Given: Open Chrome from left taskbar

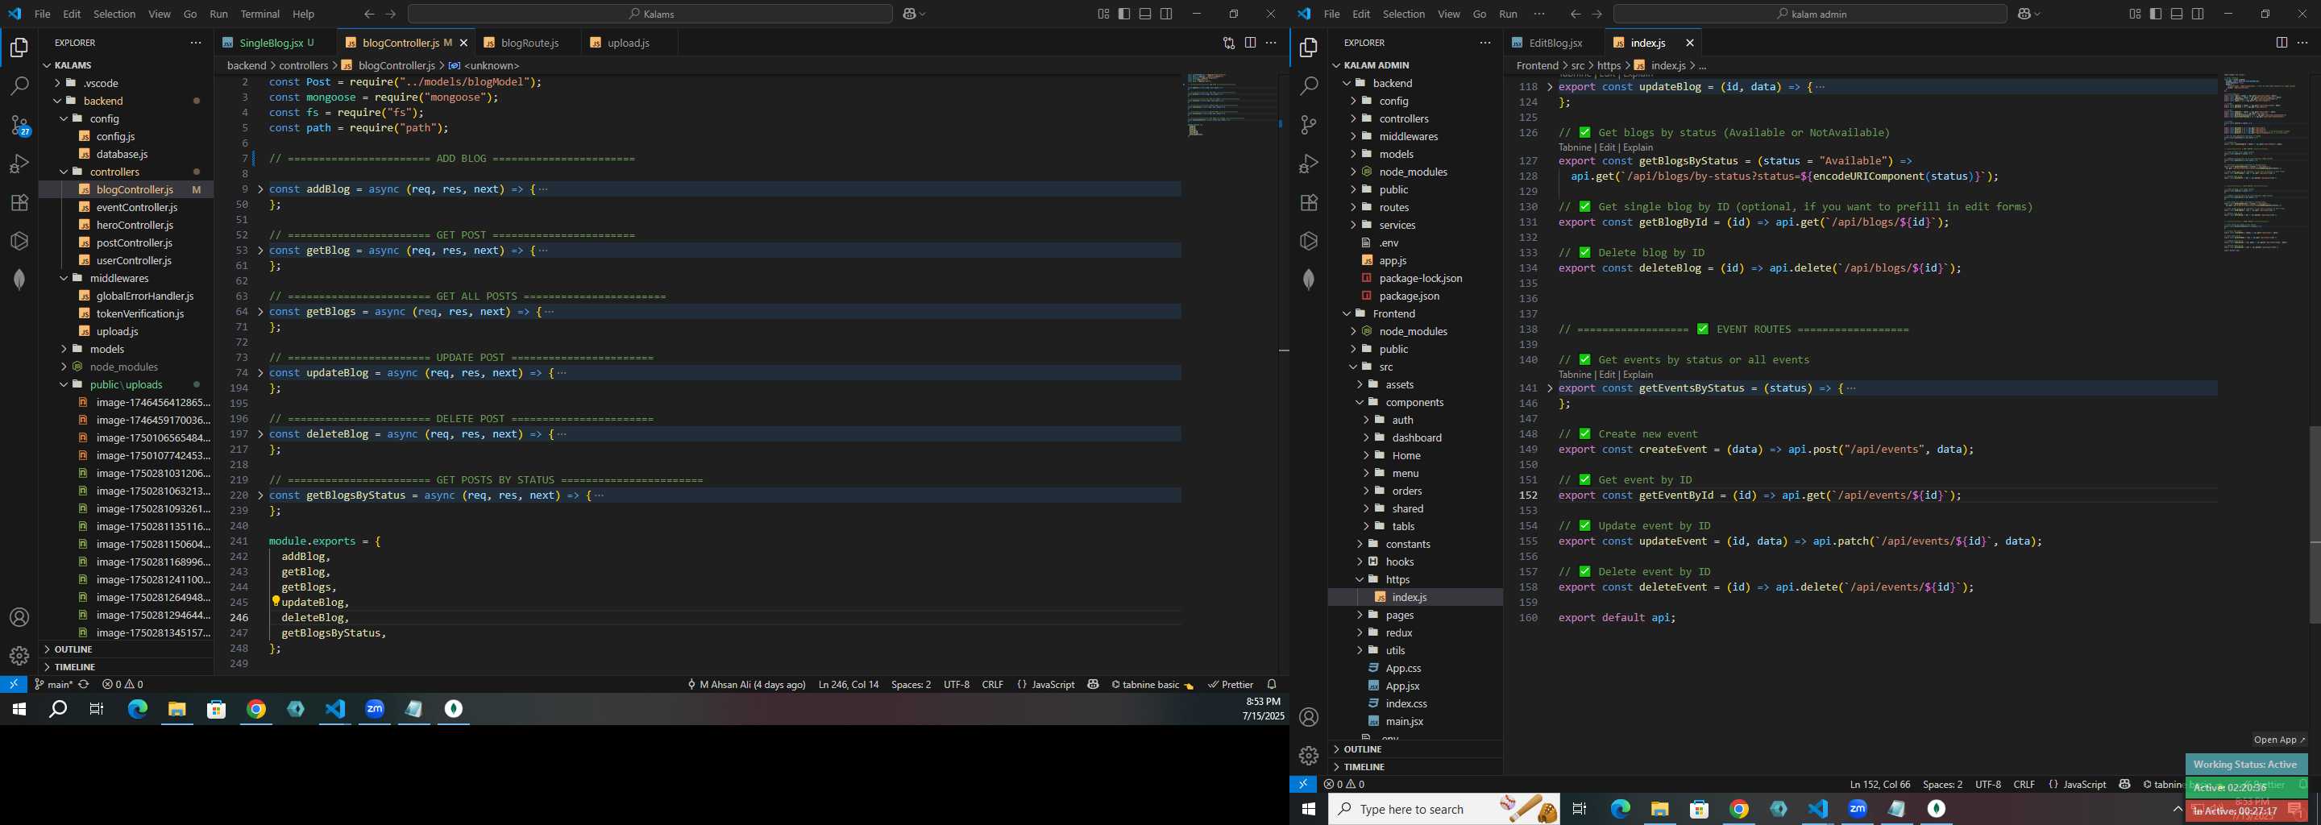Looking at the screenshot, I should tap(257, 709).
